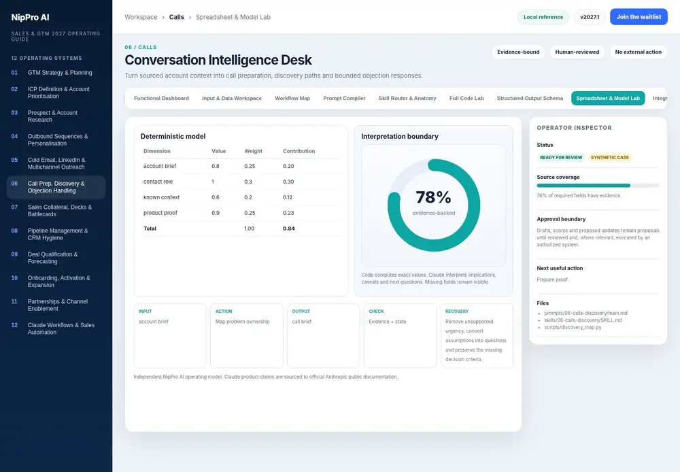Click the Prepare proof next action text
The image size is (680, 472).
pyautogui.click(x=552, y=280)
